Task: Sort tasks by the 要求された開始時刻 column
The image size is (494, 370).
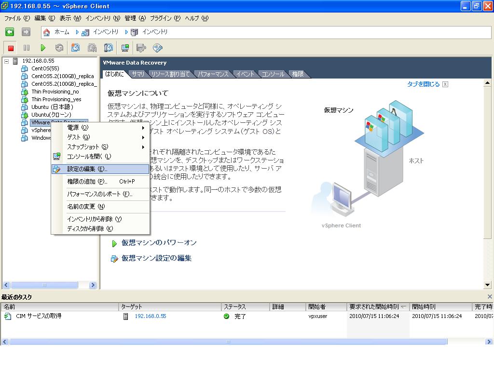Action: [x=378, y=307]
